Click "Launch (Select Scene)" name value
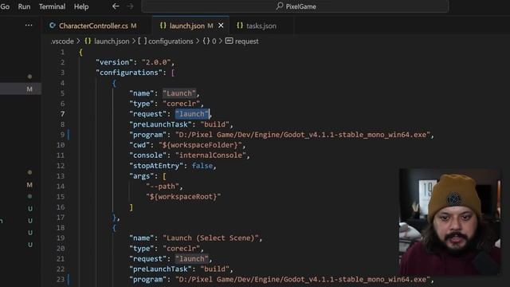510x287 pixels. tap(210, 238)
